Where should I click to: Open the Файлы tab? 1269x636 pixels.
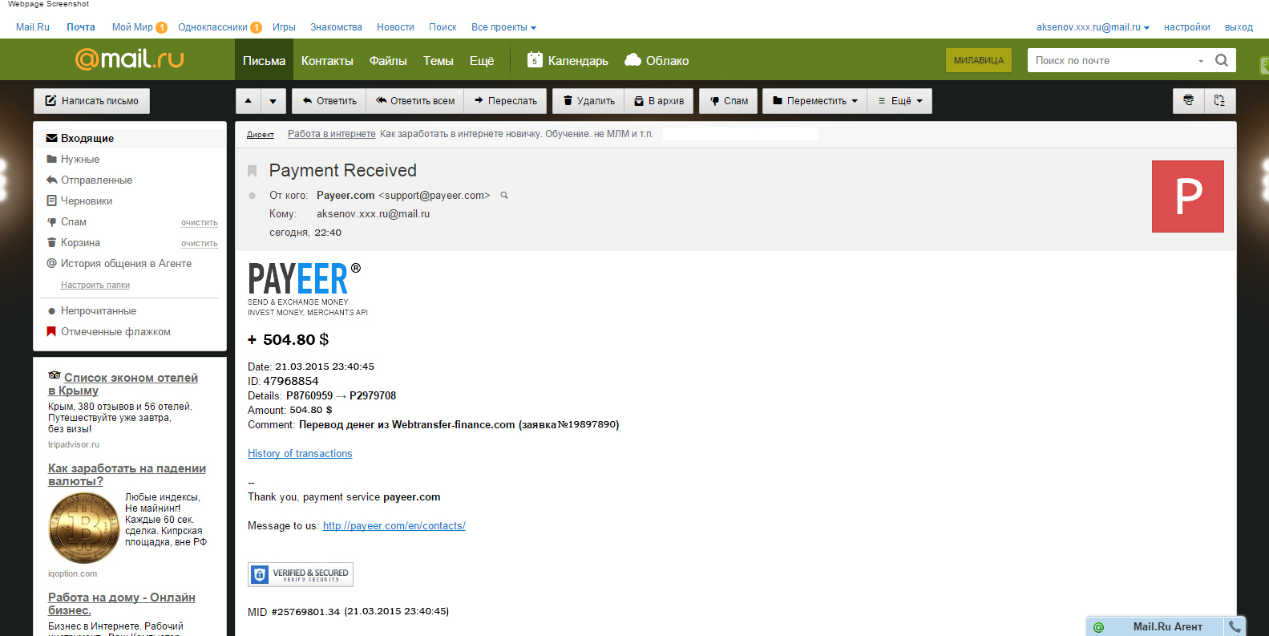pyautogui.click(x=388, y=61)
